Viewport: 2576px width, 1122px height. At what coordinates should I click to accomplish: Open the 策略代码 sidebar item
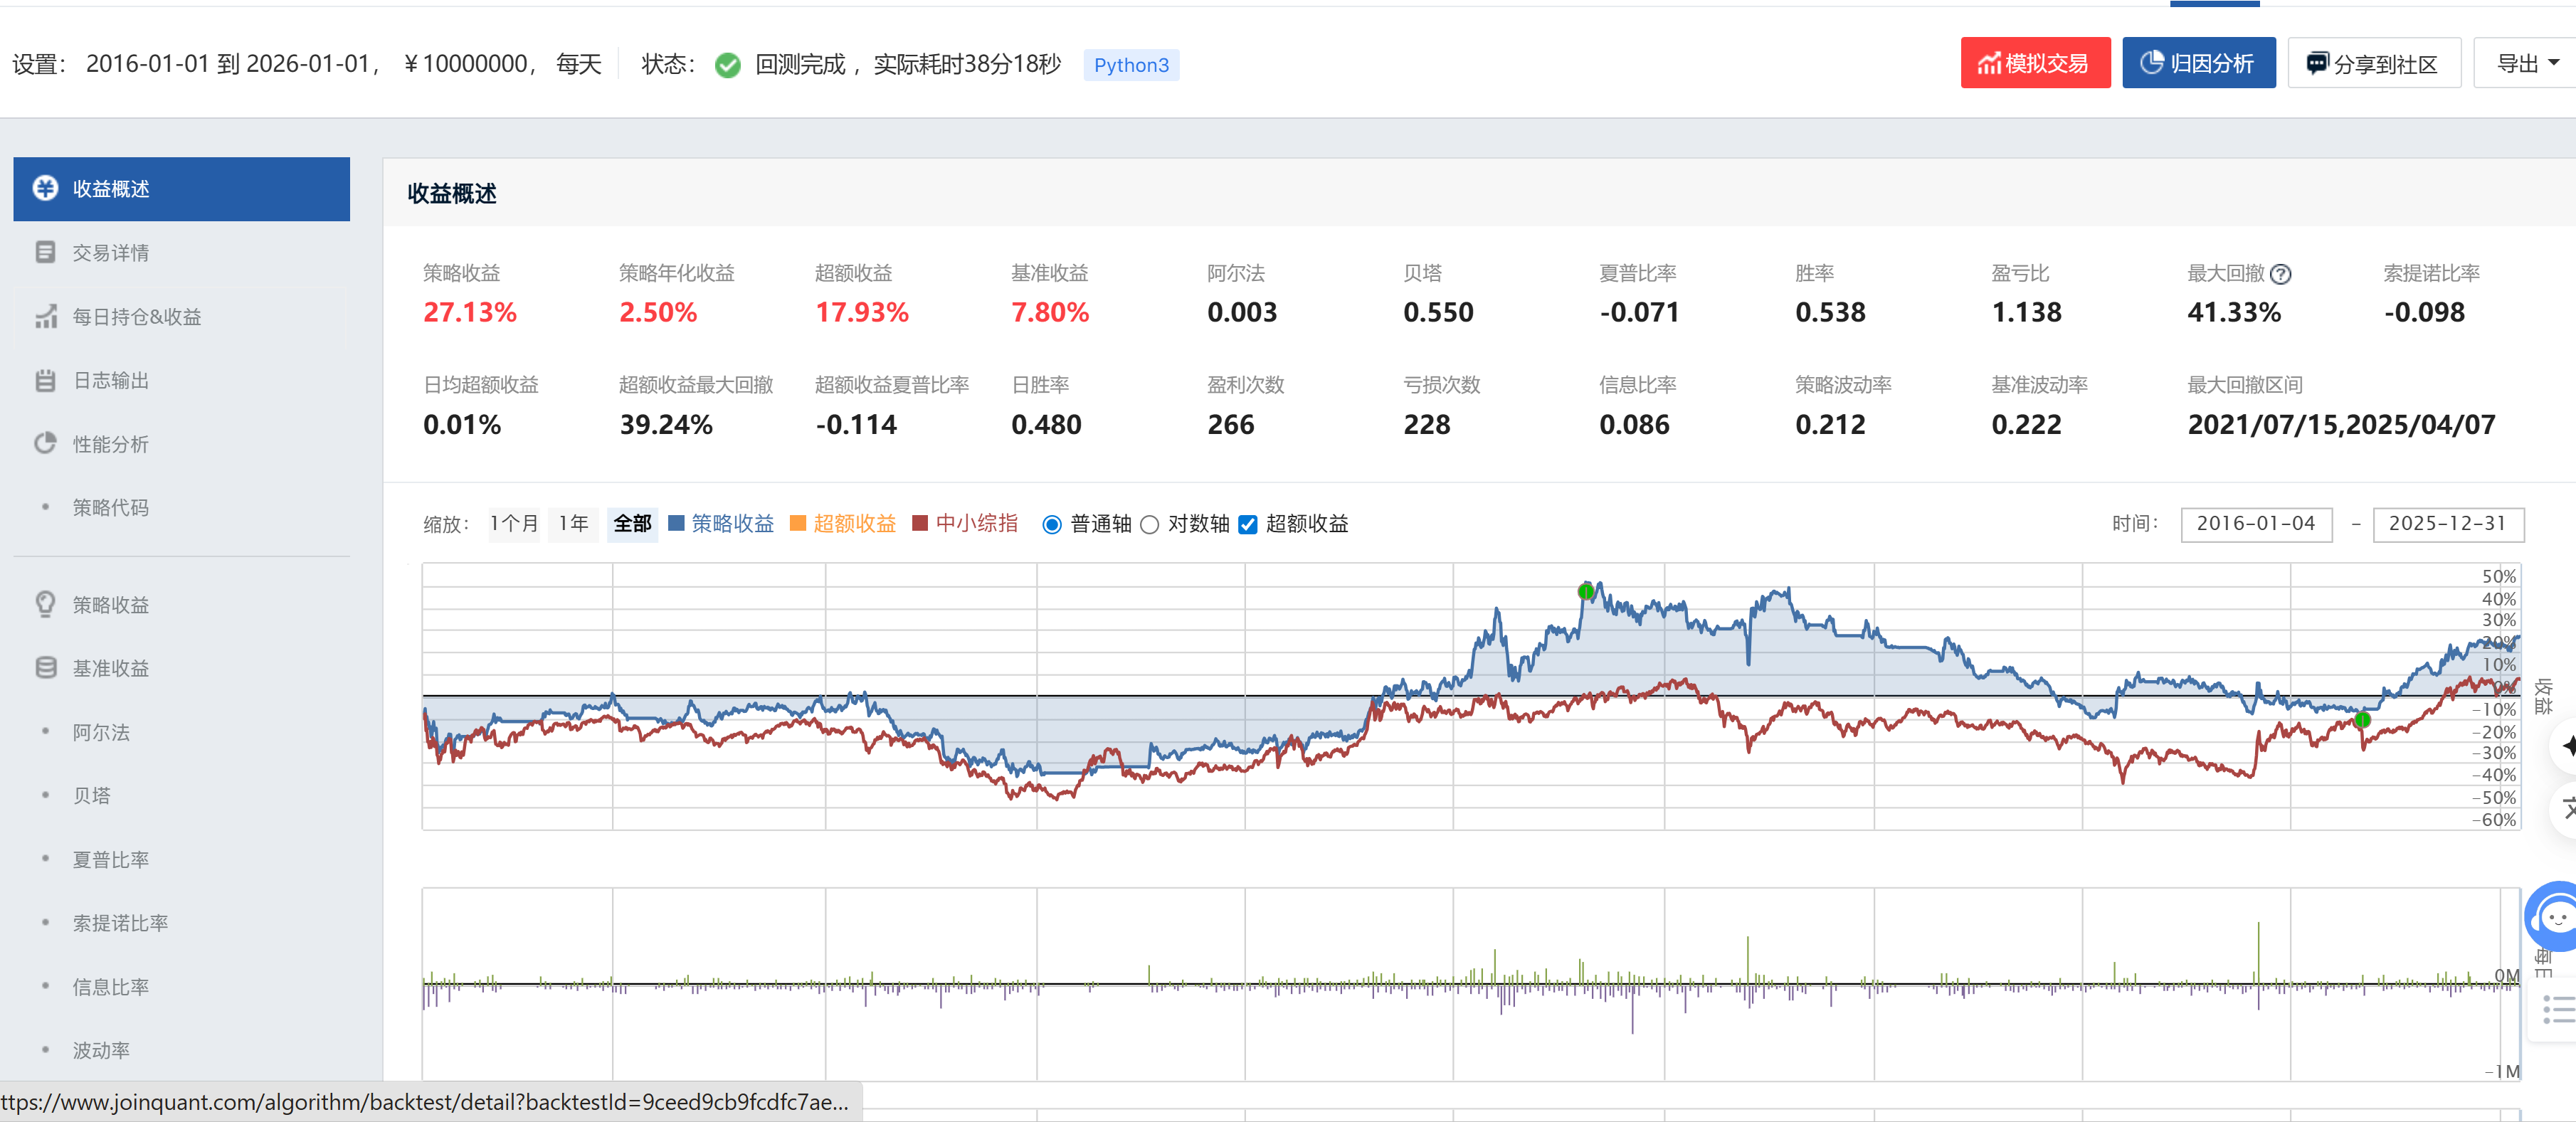click(x=110, y=507)
